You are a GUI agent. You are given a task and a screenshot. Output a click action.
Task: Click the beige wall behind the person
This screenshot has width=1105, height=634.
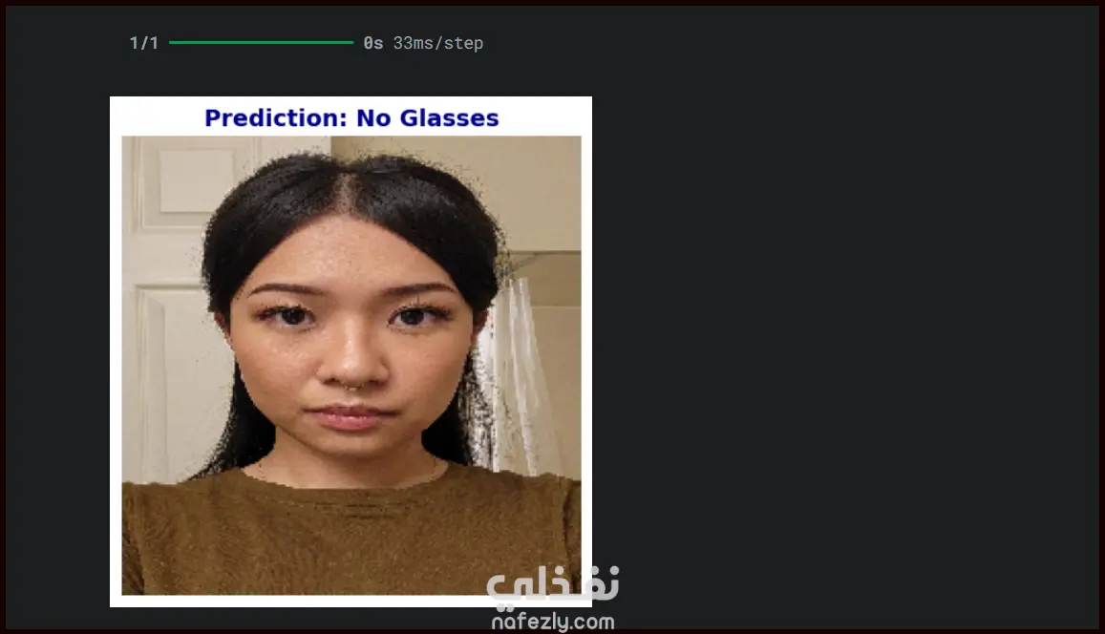pos(542,190)
